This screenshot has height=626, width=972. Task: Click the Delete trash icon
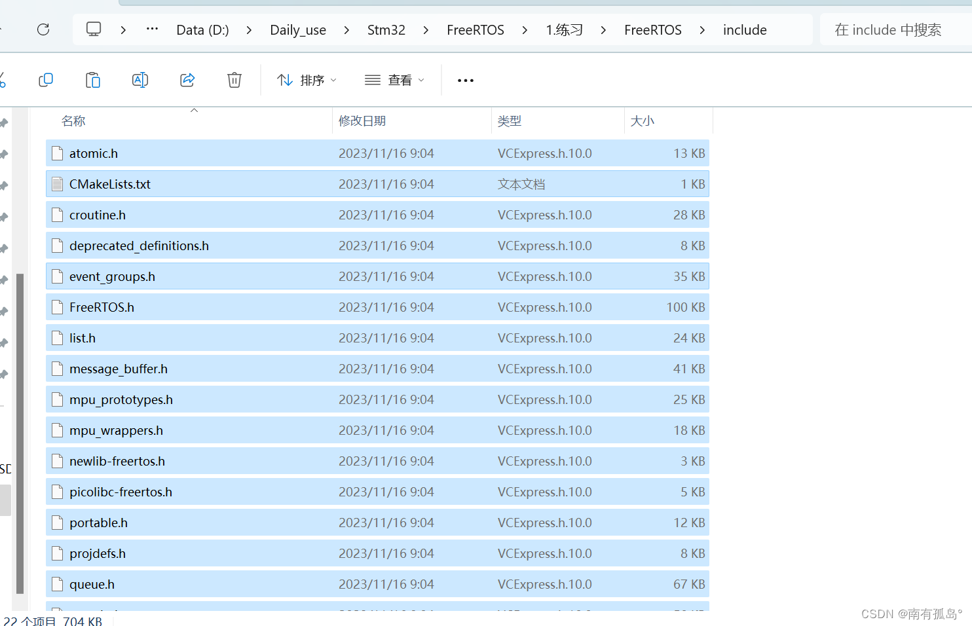click(234, 80)
